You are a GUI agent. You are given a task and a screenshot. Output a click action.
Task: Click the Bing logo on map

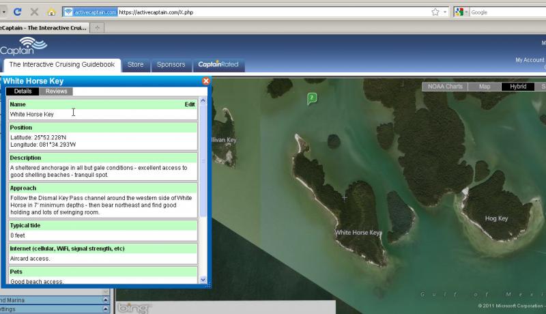134,309
